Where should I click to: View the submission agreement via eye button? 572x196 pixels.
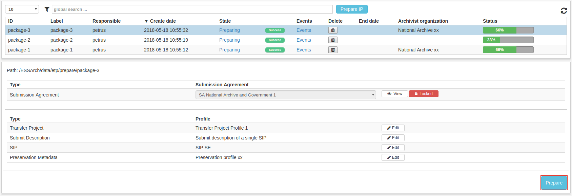click(395, 94)
